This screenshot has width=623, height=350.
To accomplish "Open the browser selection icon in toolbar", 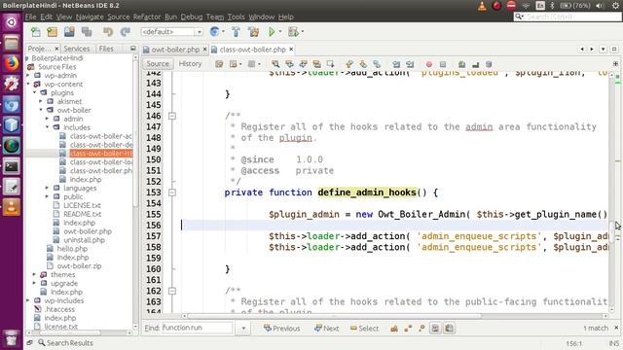I will pyautogui.click(x=214, y=32).
